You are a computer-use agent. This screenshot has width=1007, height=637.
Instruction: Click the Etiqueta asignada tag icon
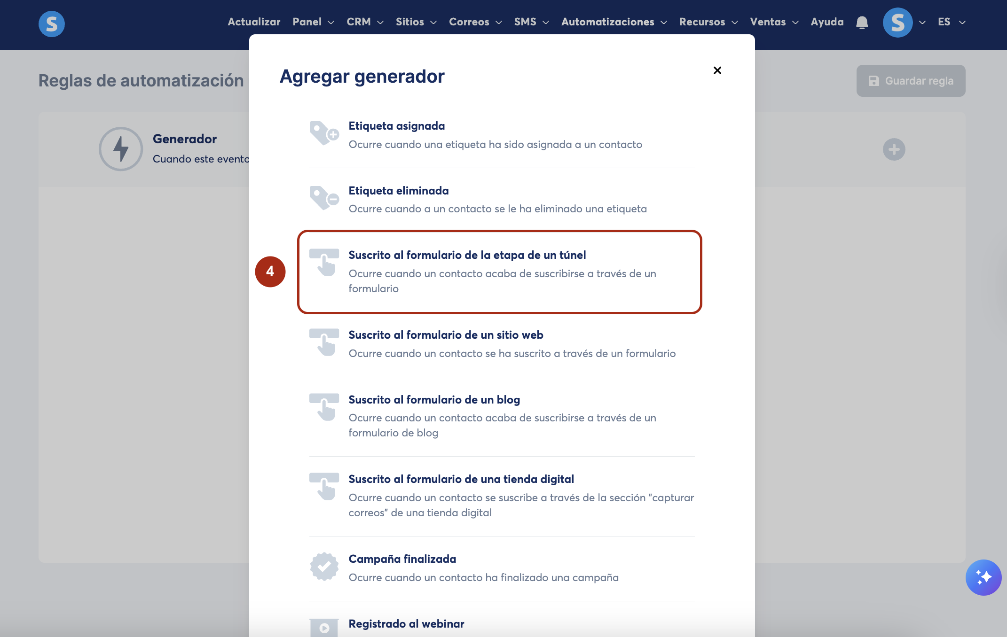[x=324, y=133]
